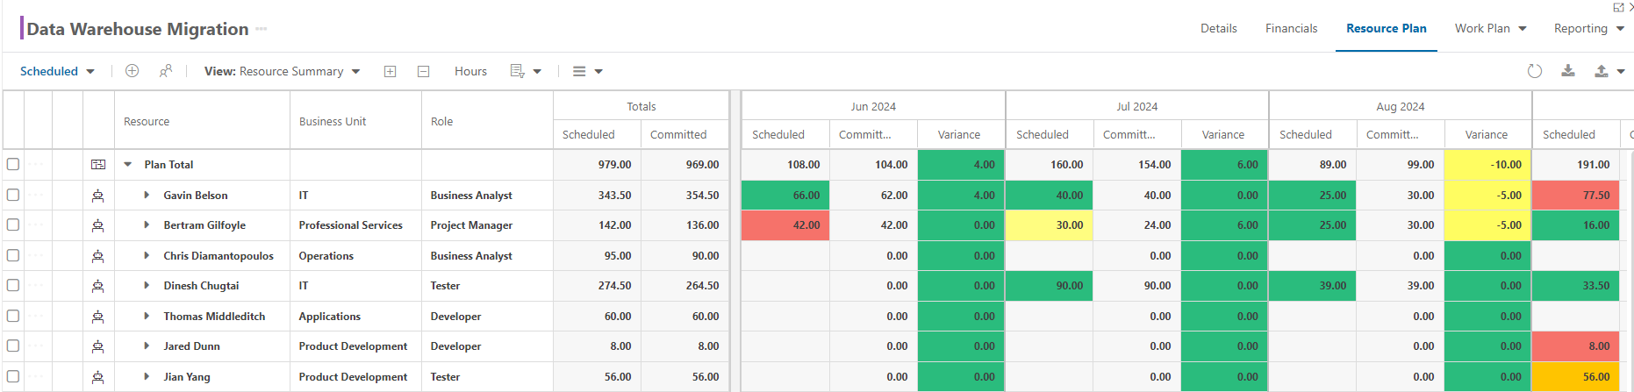Click the Resource column header

202,121
